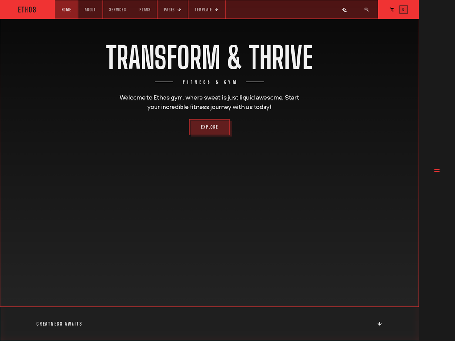Click the Fitness & Gym subtitle
The height and width of the screenshot is (341, 455).
coord(209,82)
